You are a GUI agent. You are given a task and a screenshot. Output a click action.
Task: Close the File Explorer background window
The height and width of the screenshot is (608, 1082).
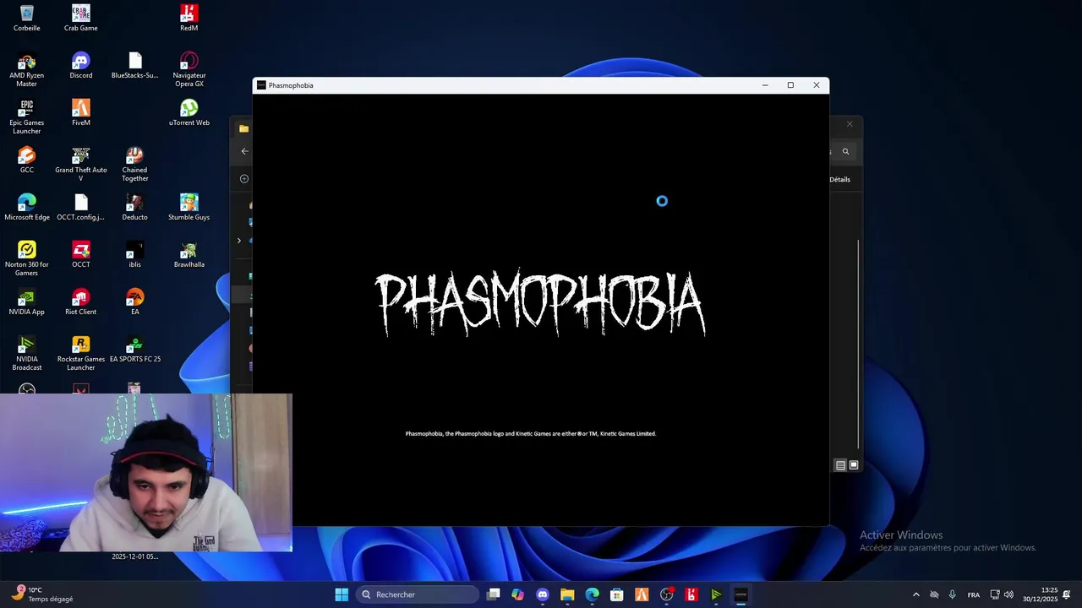850,124
